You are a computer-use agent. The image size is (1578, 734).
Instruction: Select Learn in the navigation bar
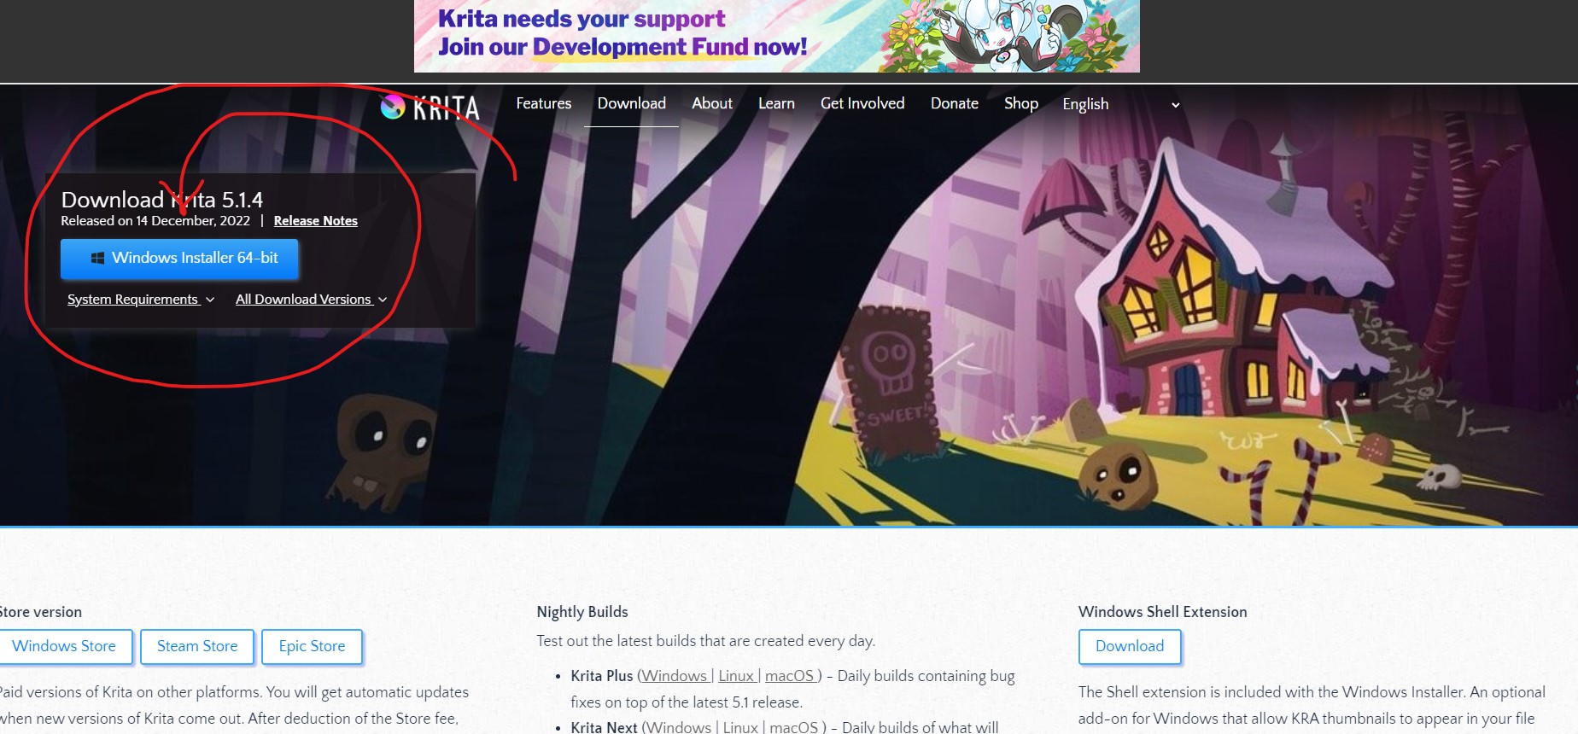point(776,103)
